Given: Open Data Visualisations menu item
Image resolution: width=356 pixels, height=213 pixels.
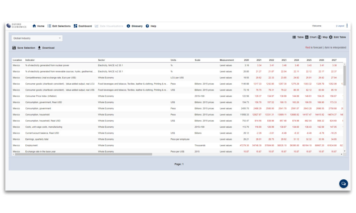Looking at the screenshot, I should pyautogui.click(x=109, y=26).
